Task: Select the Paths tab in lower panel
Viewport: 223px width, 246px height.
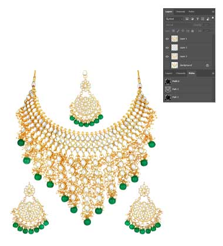Action: pyautogui.click(x=192, y=73)
